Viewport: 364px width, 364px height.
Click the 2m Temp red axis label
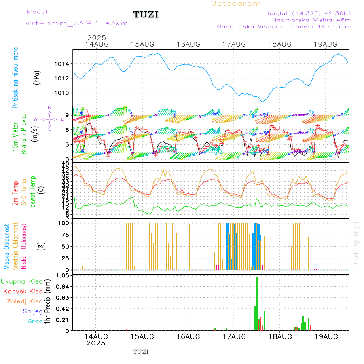[x=15, y=194]
